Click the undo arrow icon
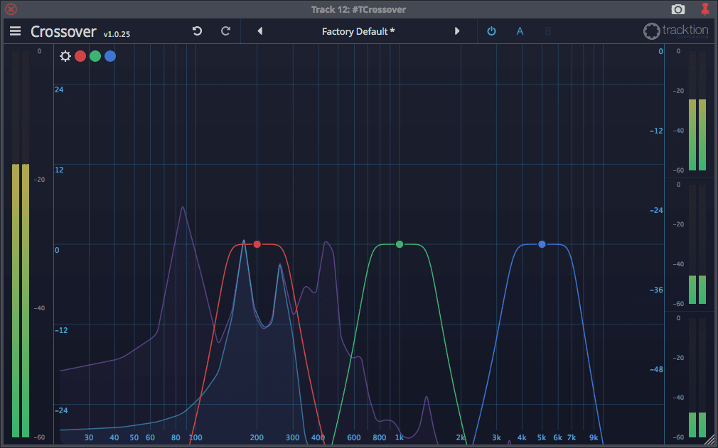This screenshot has width=718, height=448. point(197,31)
